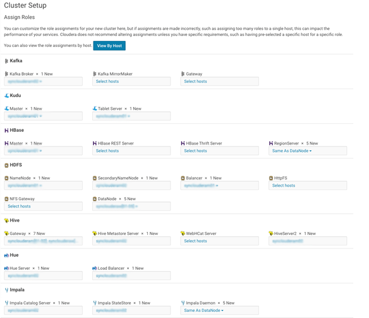Click the Impala Catalog Server host field
369x318 pixels.
[x=43, y=310]
